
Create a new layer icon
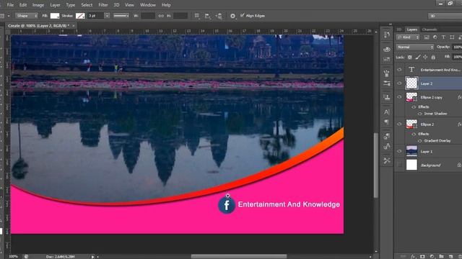450,256
